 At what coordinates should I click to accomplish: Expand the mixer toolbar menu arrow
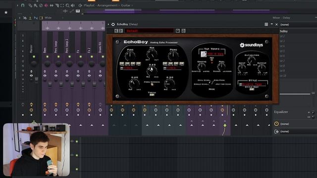20,18
